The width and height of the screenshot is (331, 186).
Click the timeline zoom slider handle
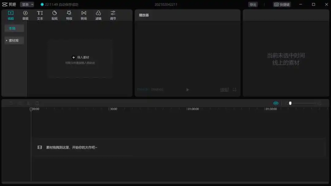(290, 103)
